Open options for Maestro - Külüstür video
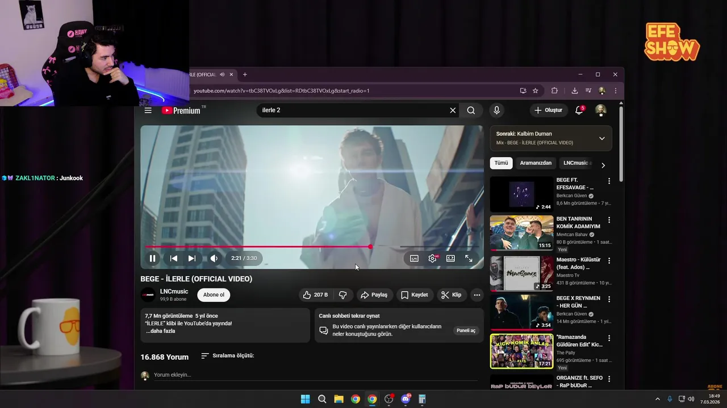Image resolution: width=727 pixels, height=408 pixels. point(609,261)
